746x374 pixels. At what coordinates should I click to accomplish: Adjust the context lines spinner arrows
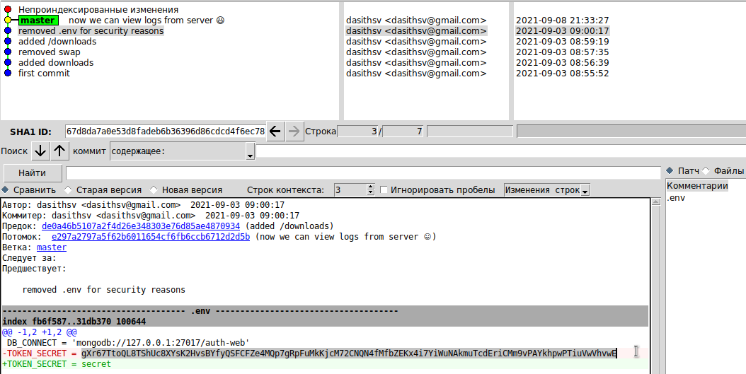tap(370, 190)
